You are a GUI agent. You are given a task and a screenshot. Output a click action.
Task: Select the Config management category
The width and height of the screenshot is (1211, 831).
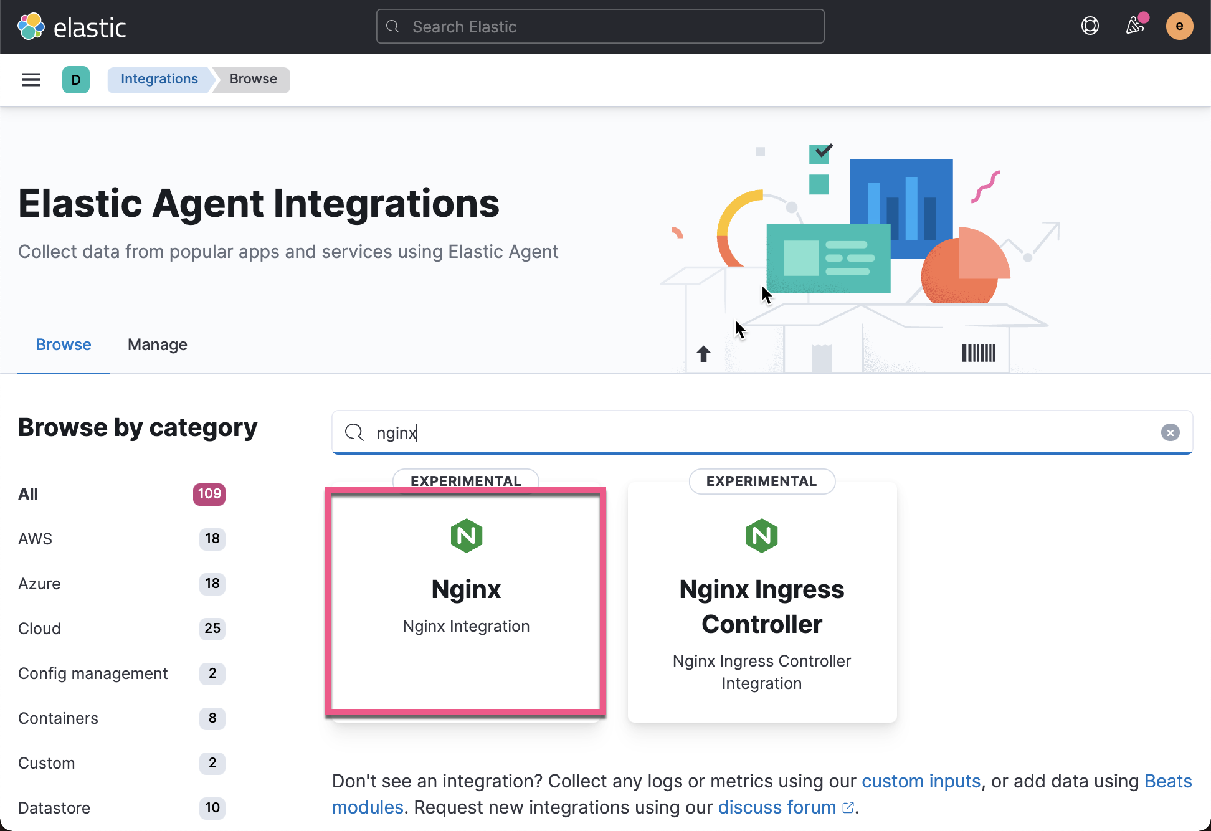coord(93,673)
